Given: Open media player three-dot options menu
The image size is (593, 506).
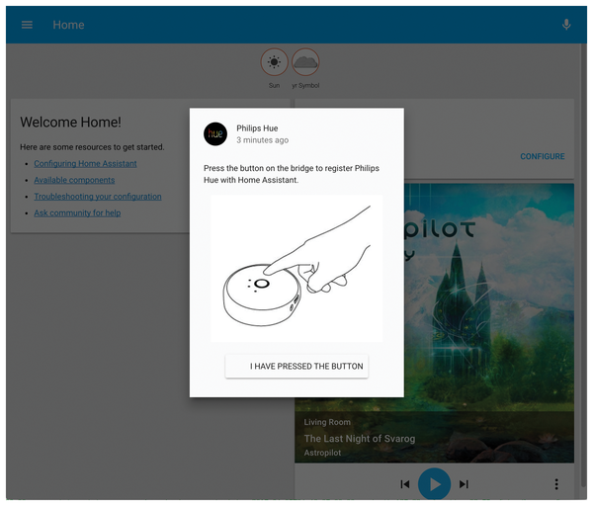Looking at the screenshot, I should [x=556, y=484].
